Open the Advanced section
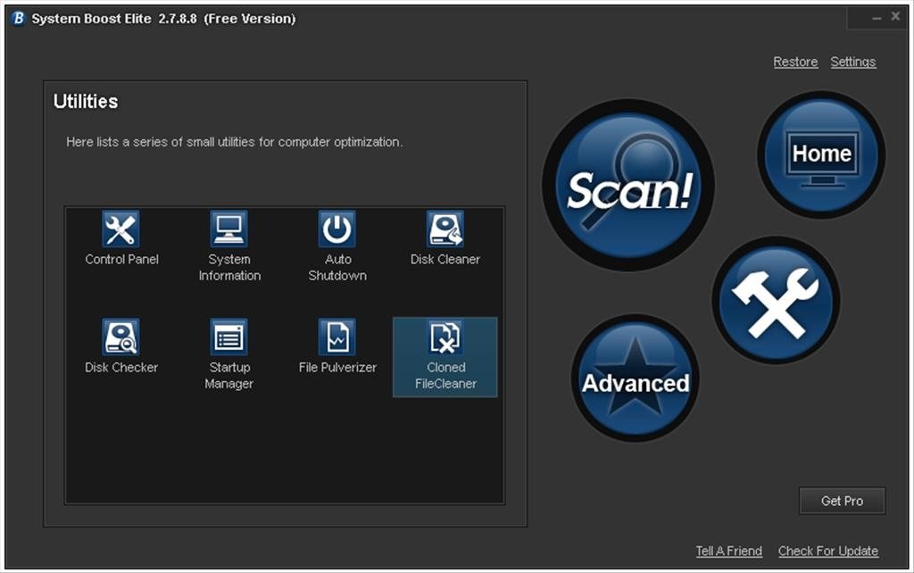 point(636,378)
